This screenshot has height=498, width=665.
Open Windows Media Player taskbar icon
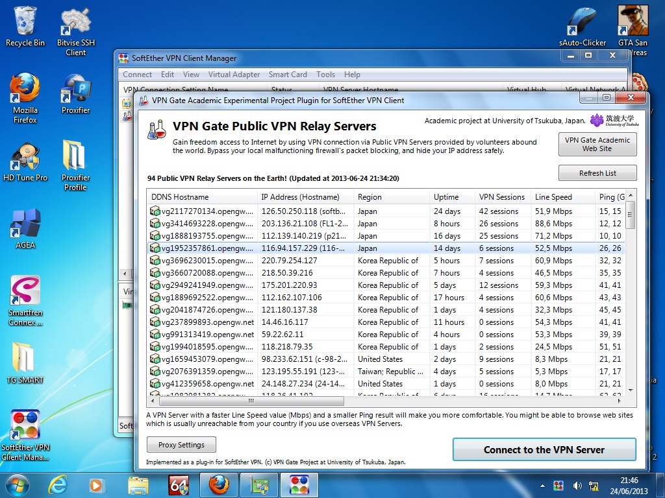97,485
